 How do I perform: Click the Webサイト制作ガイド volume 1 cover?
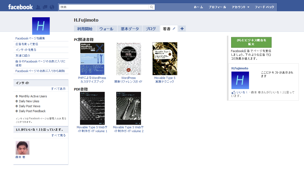[92, 108]
